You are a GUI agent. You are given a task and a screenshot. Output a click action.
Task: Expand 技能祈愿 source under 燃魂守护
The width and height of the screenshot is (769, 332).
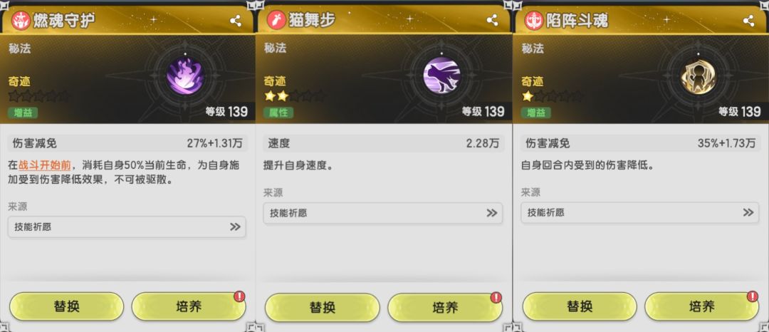point(127,227)
